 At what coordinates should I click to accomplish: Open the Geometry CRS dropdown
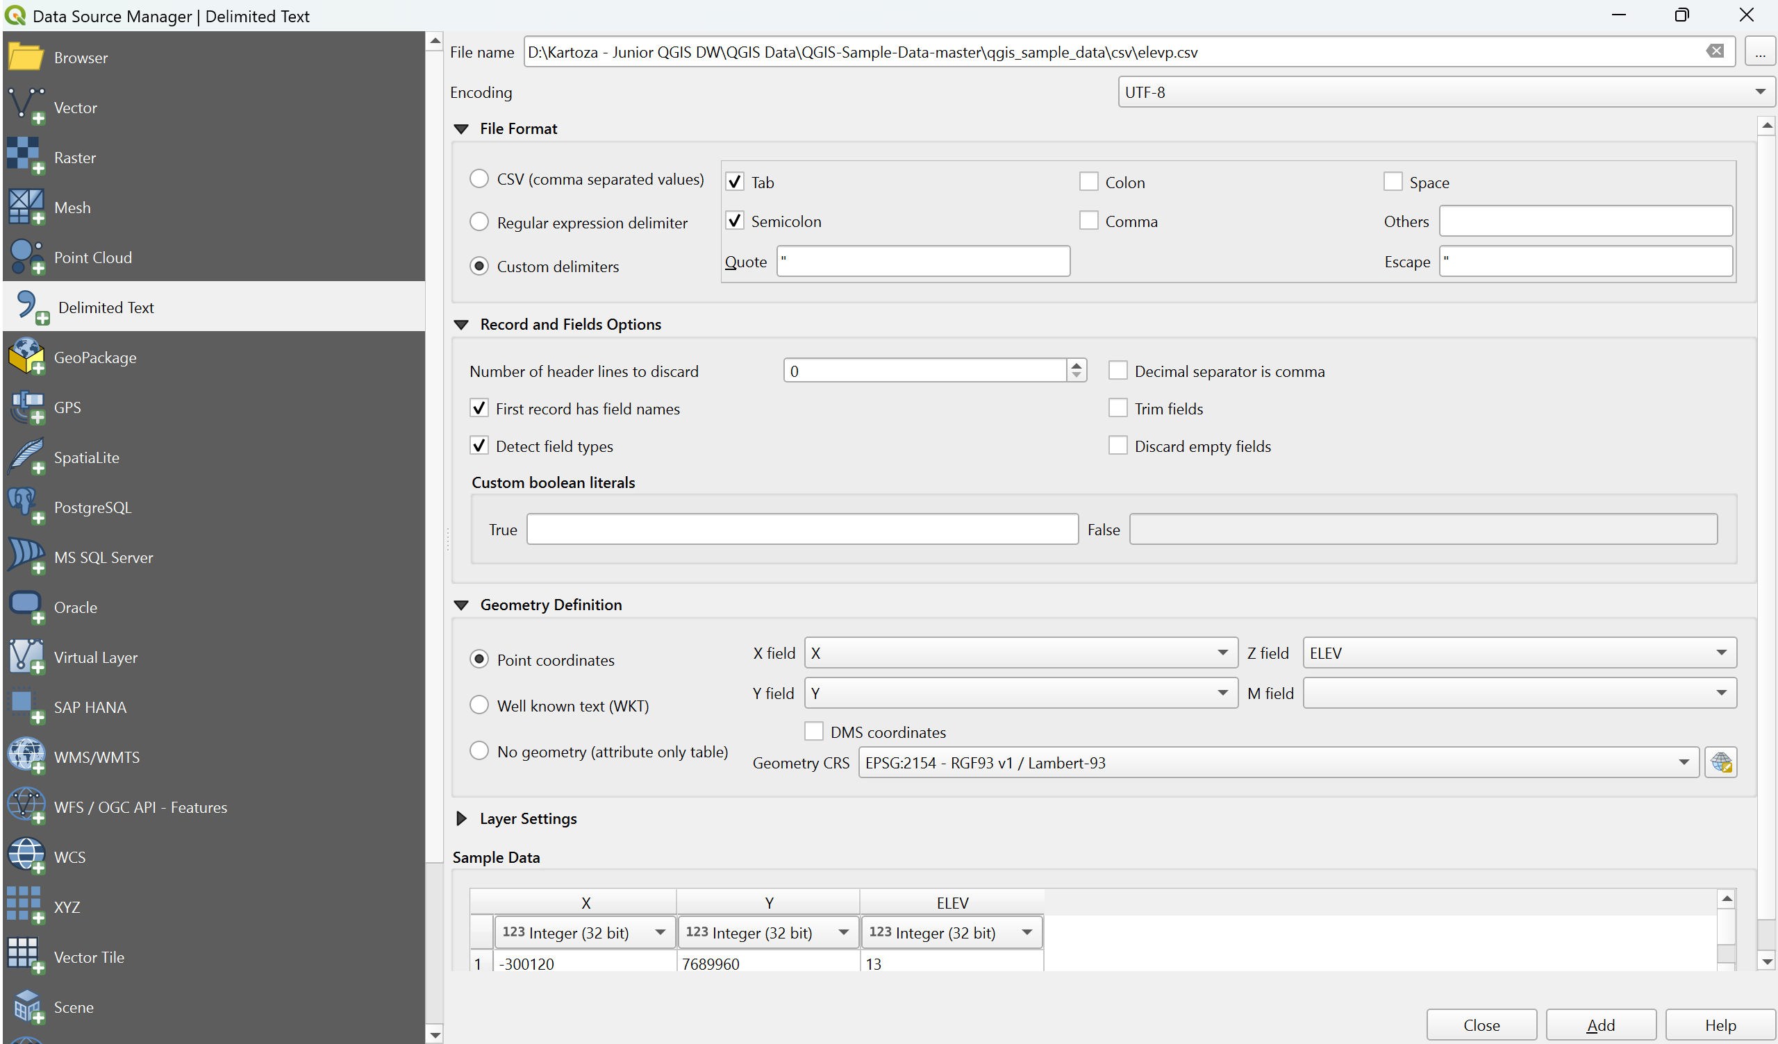point(1279,763)
